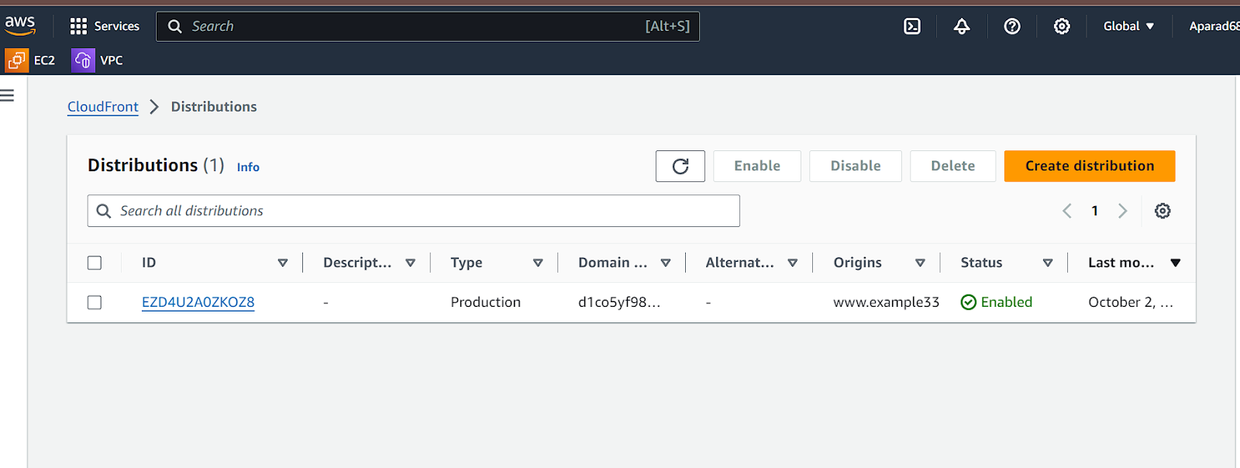Click the d1co5yf98... domain cell
The height and width of the screenshot is (468, 1240).
pos(619,302)
